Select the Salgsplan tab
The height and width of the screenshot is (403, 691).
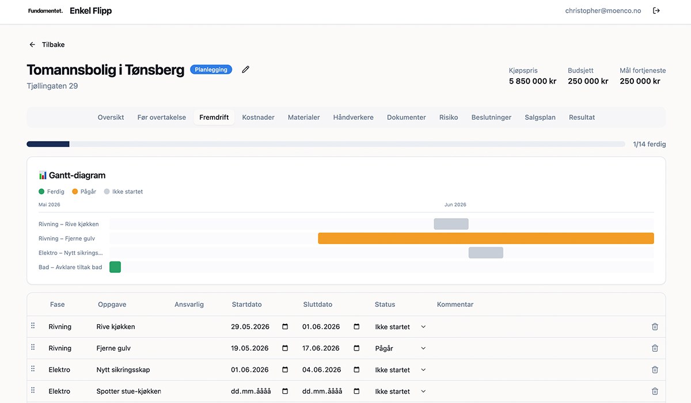pos(540,117)
